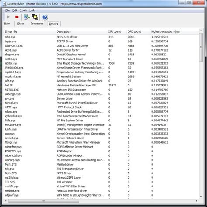The height and width of the screenshot is (207, 207).
Task: Select the vwififlt.sys driver row
Action: pyautogui.click(x=101, y=186)
